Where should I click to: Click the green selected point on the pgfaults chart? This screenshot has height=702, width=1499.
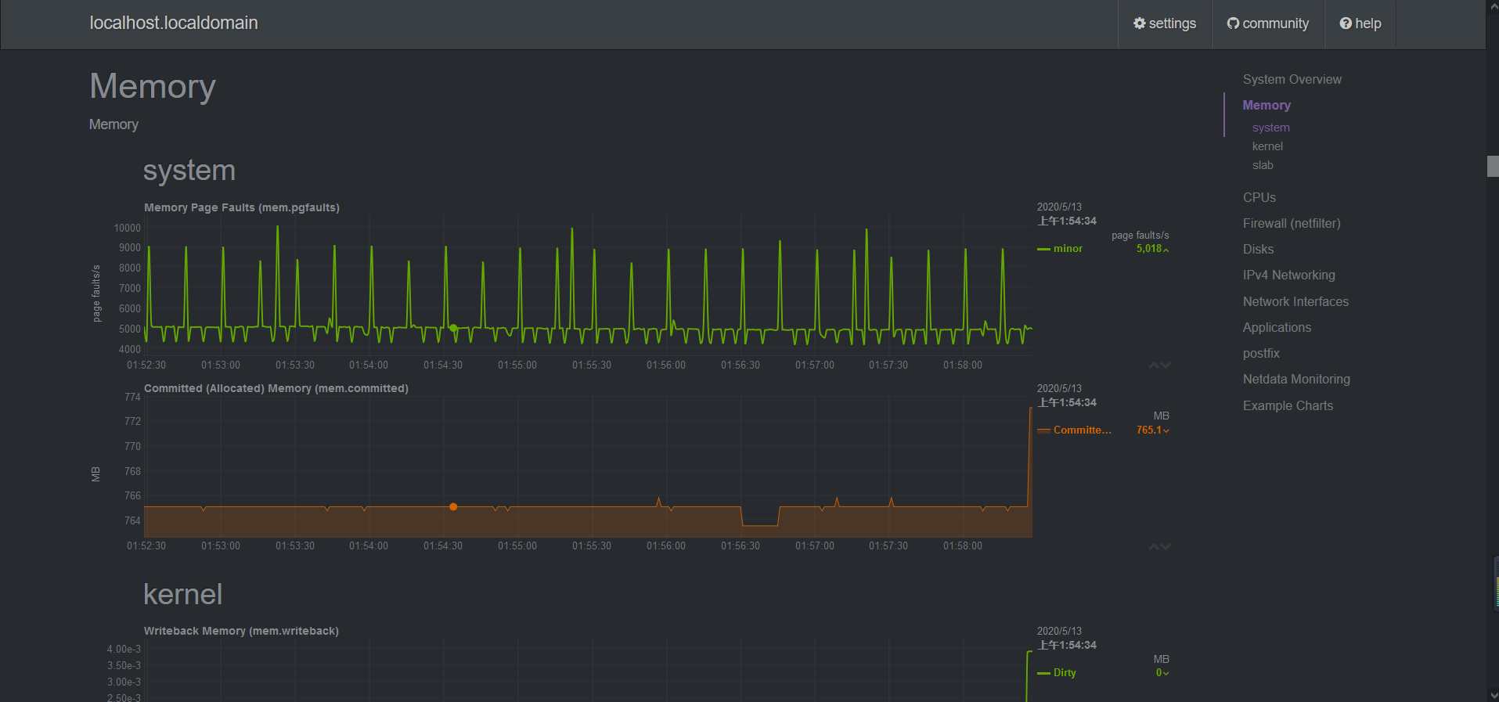pyautogui.click(x=453, y=328)
